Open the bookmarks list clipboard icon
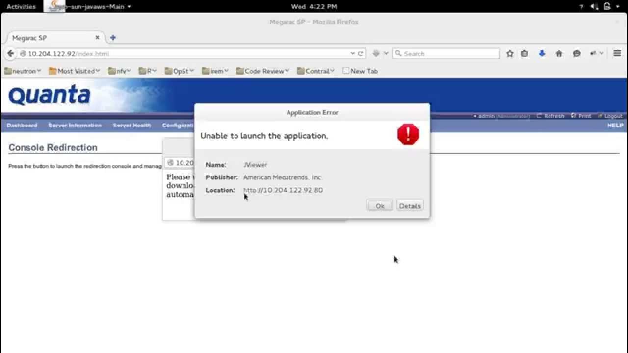The image size is (628, 353). [524, 53]
